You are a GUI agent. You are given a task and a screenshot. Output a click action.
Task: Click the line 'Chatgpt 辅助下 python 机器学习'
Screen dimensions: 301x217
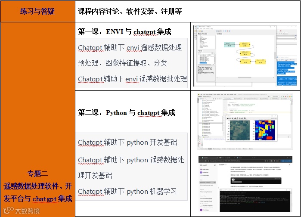pos(127,192)
